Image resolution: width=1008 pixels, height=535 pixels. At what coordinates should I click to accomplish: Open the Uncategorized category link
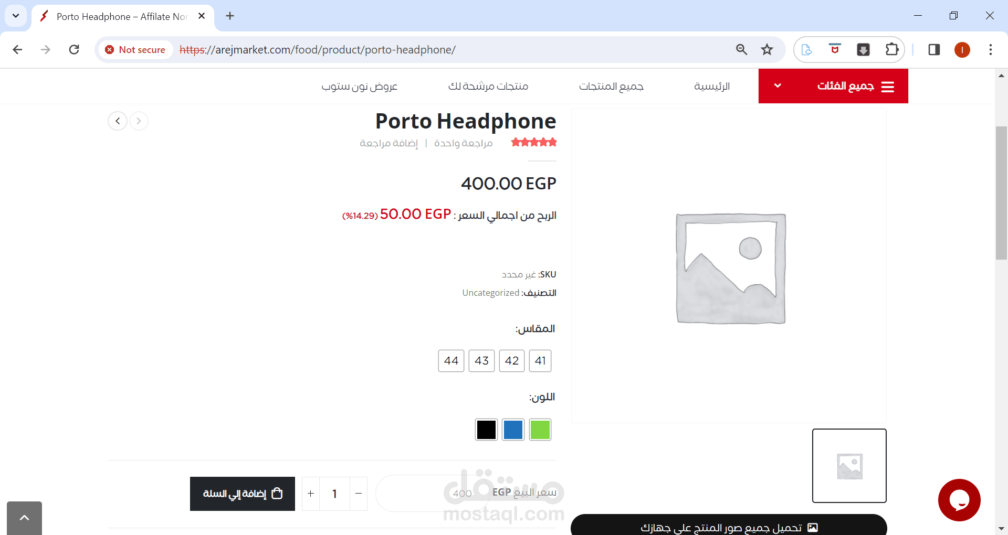point(490,293)
